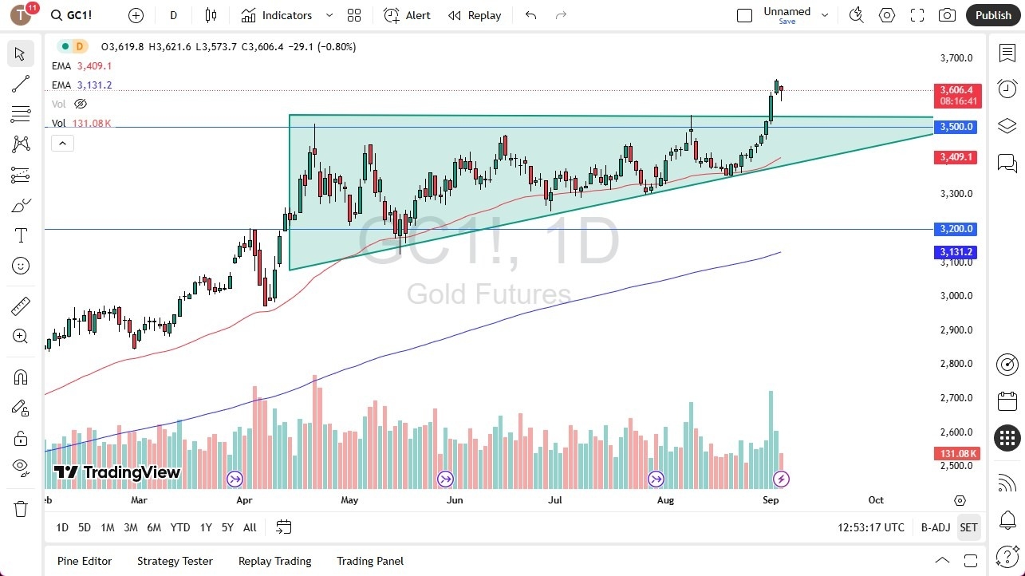Open the Object Tree panel icon
The height and width of the screenshot is (576, 1025).
[1006, 125]
